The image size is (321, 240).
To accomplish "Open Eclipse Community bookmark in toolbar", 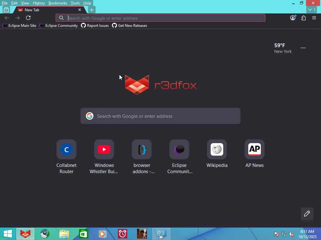I will coord(59,26).
